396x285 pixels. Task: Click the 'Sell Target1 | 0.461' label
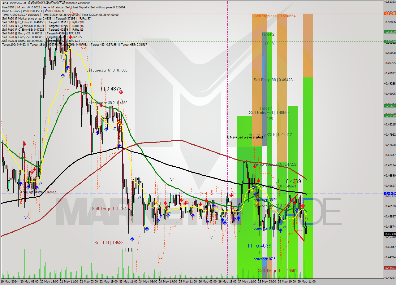(109, 208)
